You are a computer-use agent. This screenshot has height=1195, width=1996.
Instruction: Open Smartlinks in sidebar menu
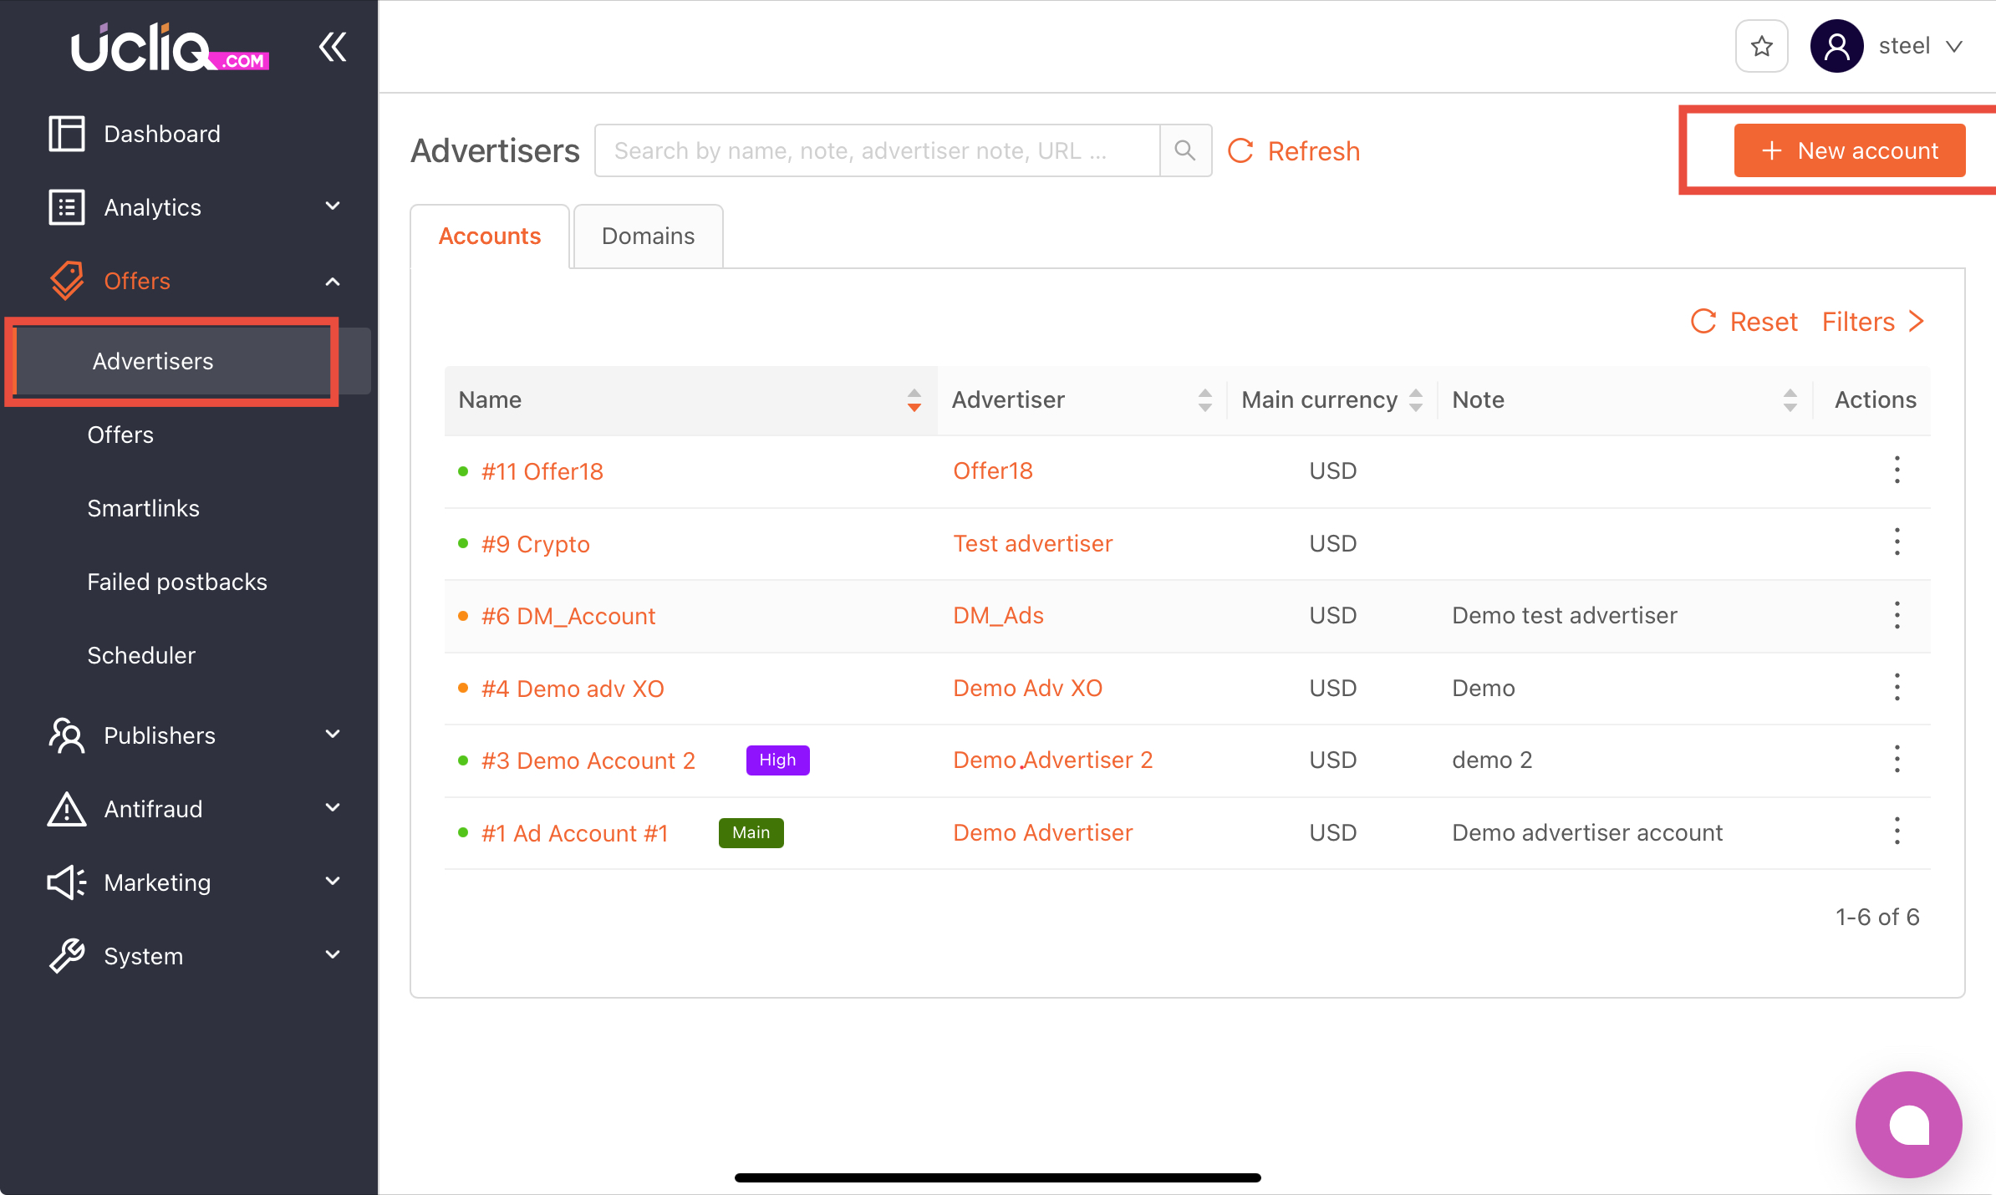[x=143, y=508]
